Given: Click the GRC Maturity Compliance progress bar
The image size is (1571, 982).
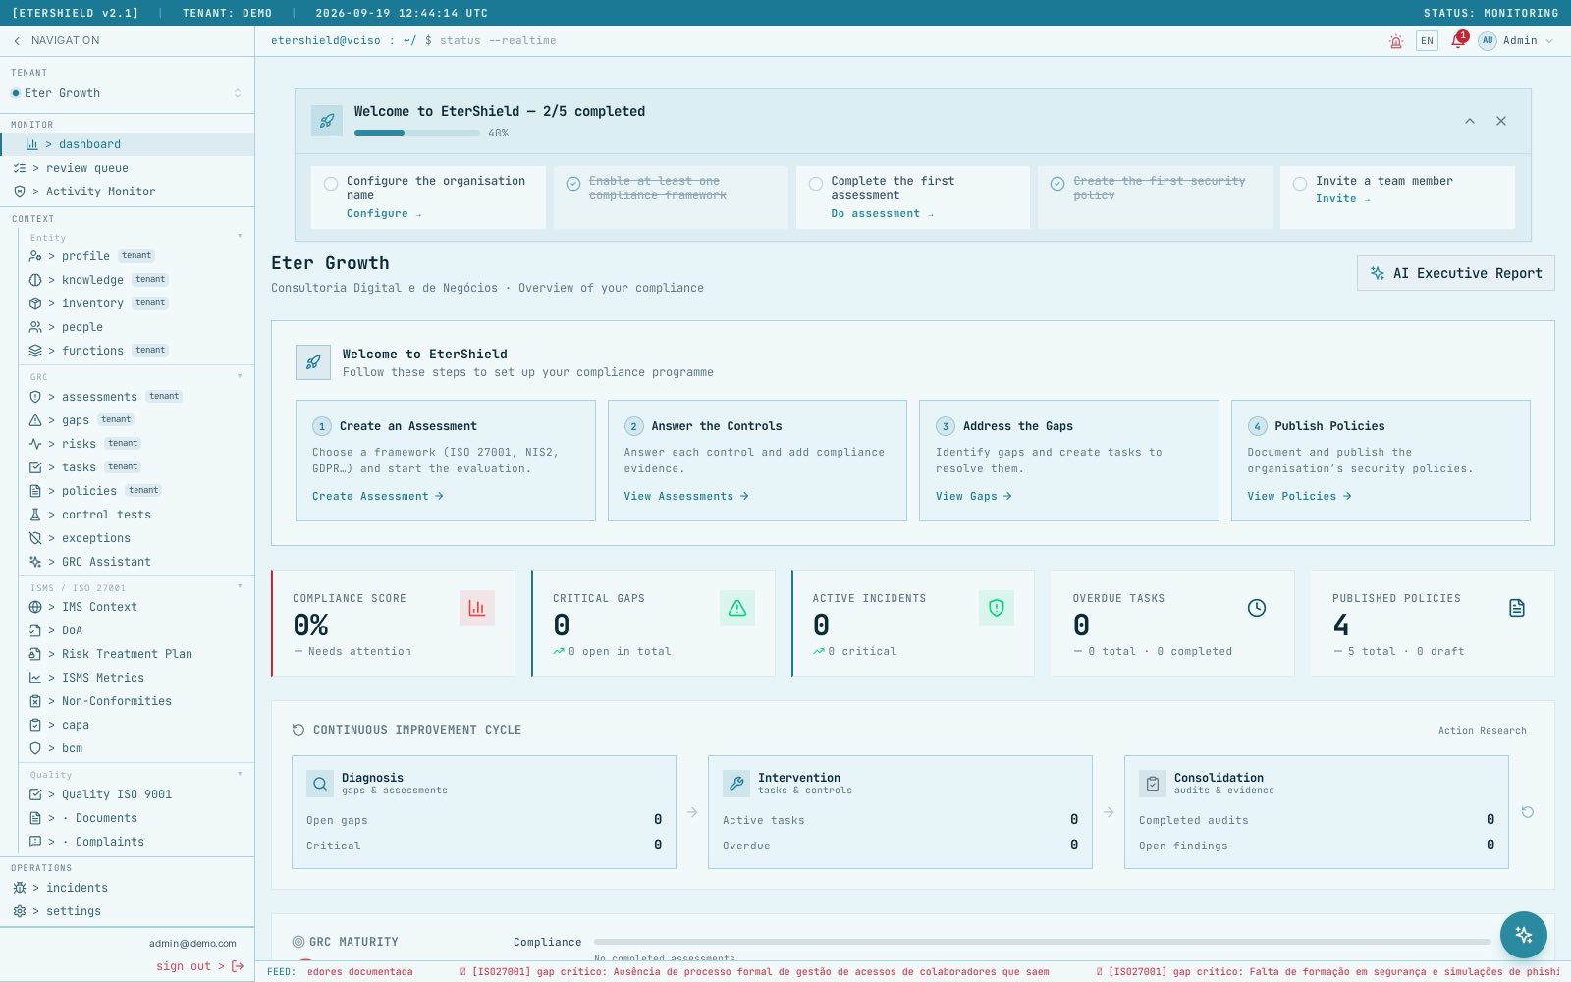Looking at the screenshot, I should 1042,942.
